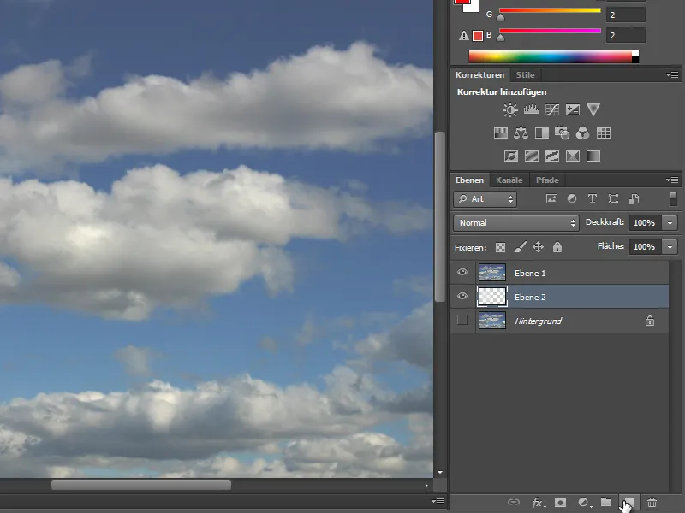Create new fill or adjustment layer
Screen dimensions: 685x513
point(585,503)
